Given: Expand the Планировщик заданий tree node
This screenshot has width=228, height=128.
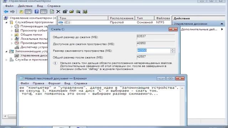Looking at the screenshot, I should (12, 27).
